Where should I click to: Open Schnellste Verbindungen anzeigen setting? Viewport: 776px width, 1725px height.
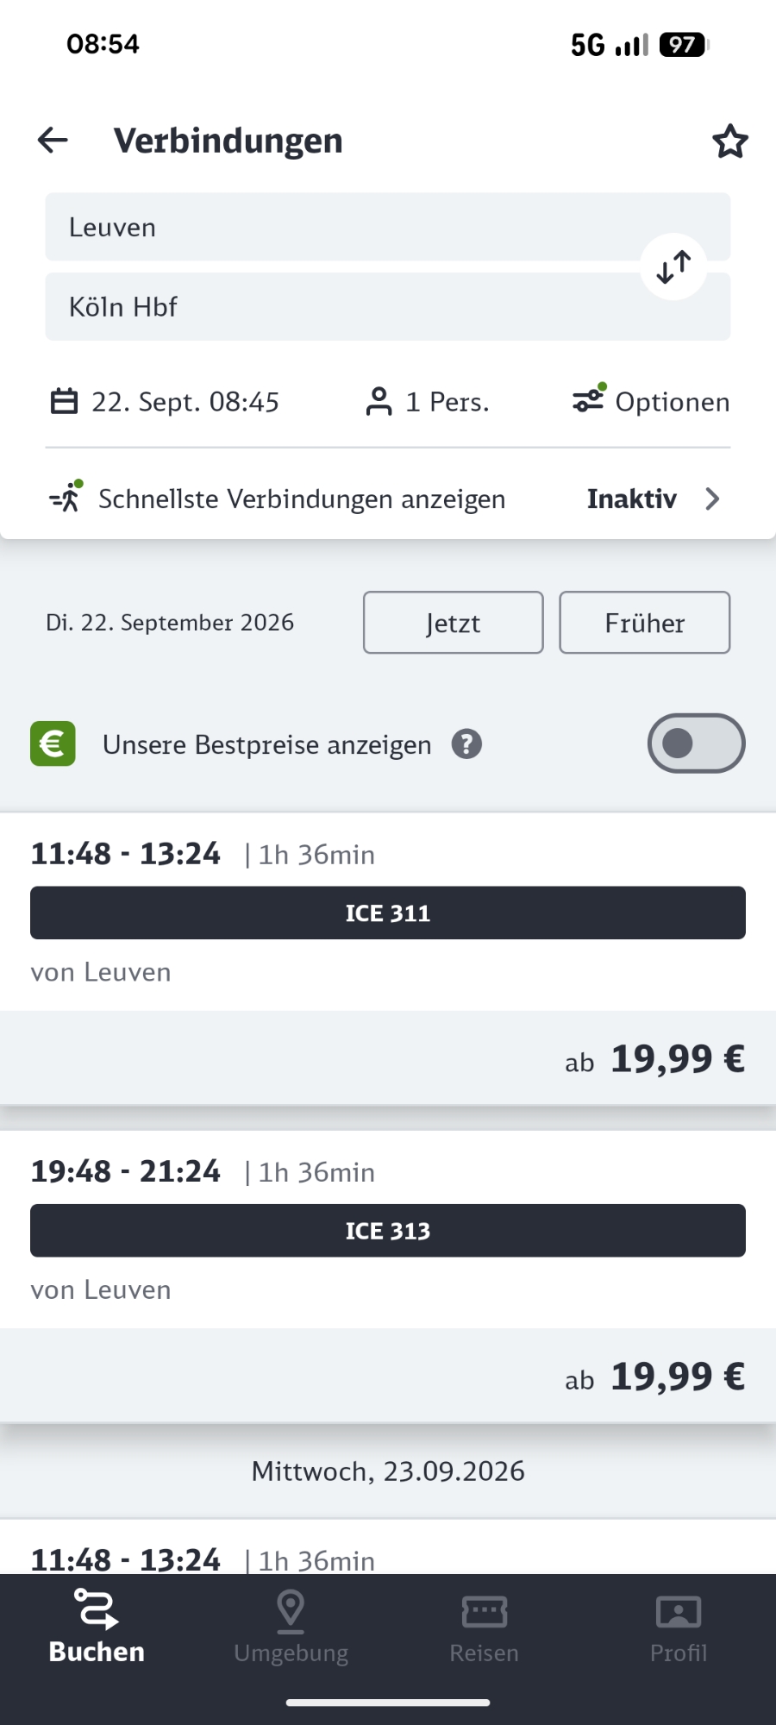(302, 499)
